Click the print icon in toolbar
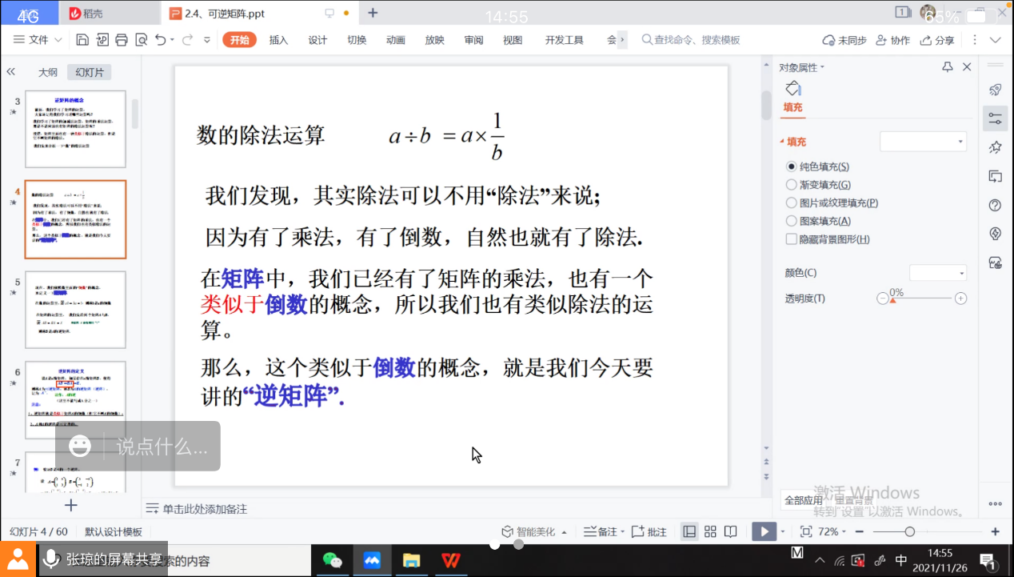This screenshot has width=1014, height=577. [122, 40]
